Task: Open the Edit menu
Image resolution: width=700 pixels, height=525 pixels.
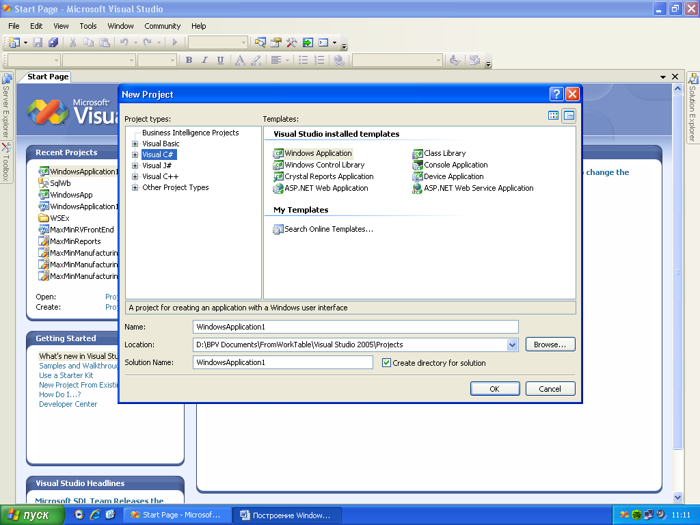Action: (36, 26)
